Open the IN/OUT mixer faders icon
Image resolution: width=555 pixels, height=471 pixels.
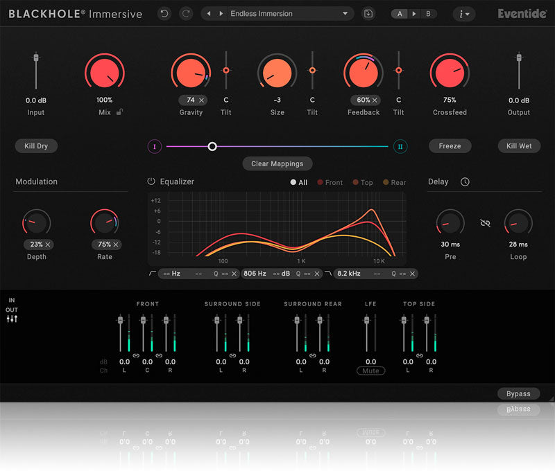tap(12, 319)
